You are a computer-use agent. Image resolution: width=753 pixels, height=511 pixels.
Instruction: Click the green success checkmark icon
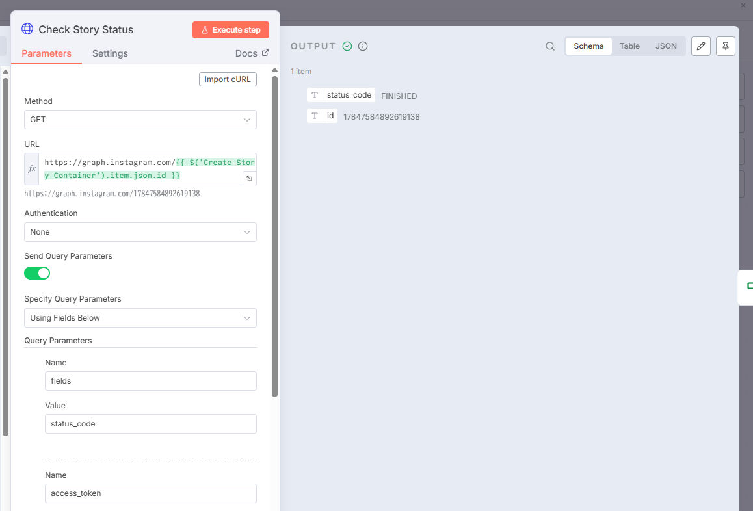tap(347, 46)
